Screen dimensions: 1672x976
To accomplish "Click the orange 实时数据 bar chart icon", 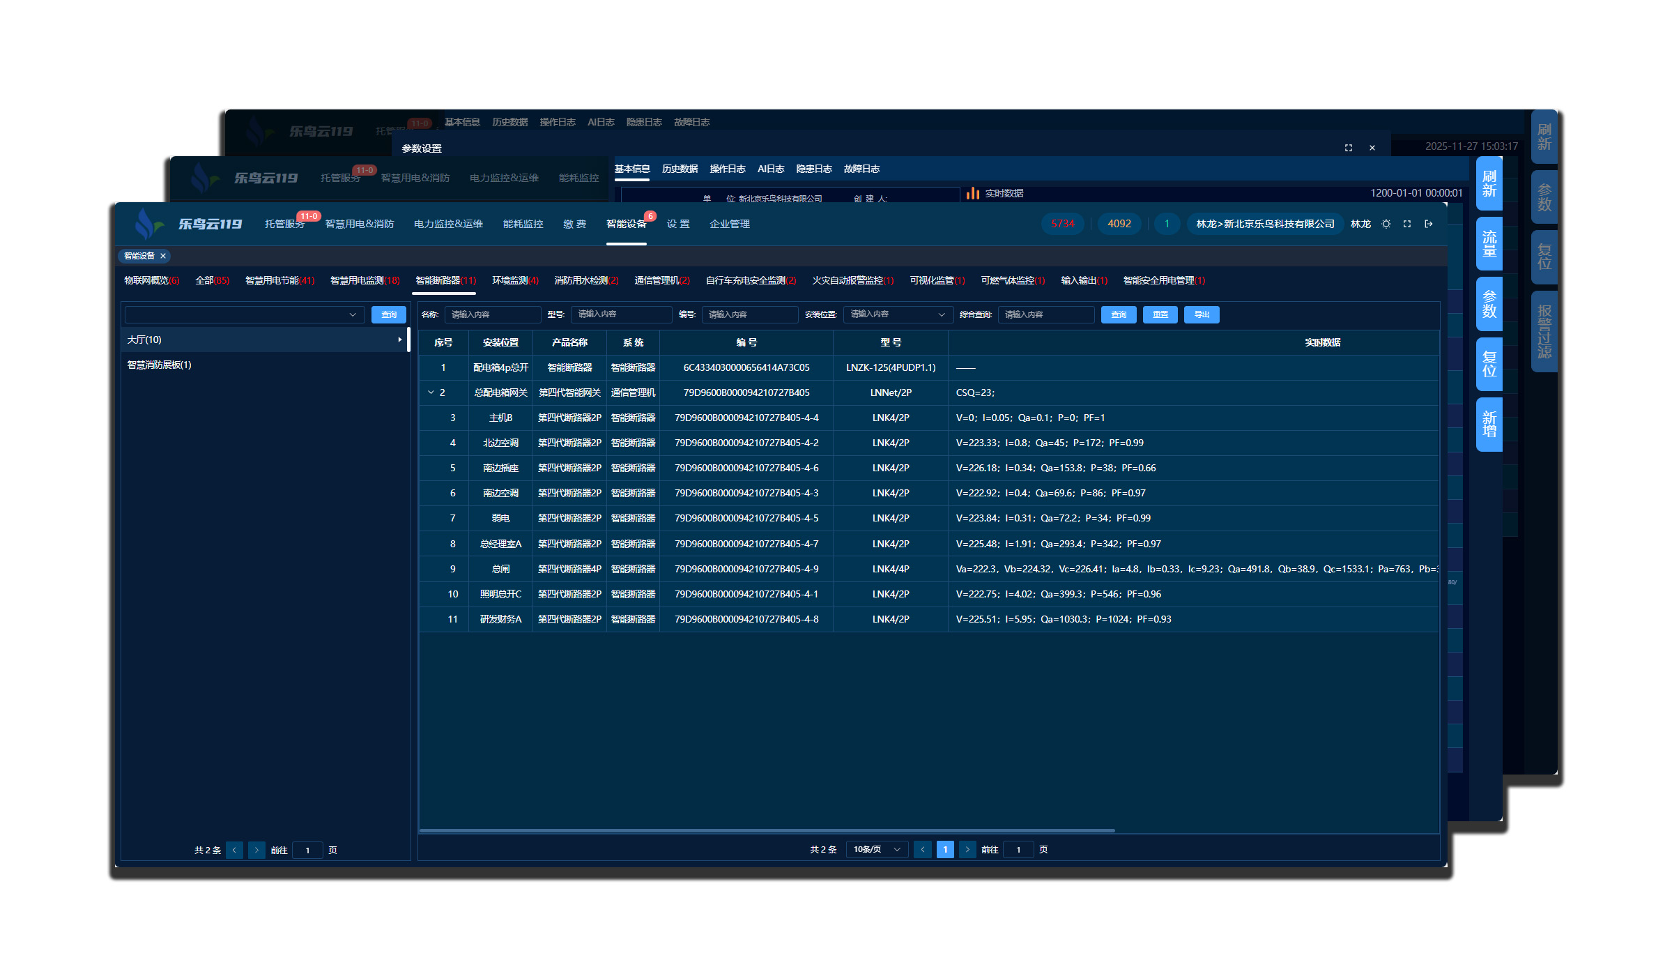I will 973,193.
